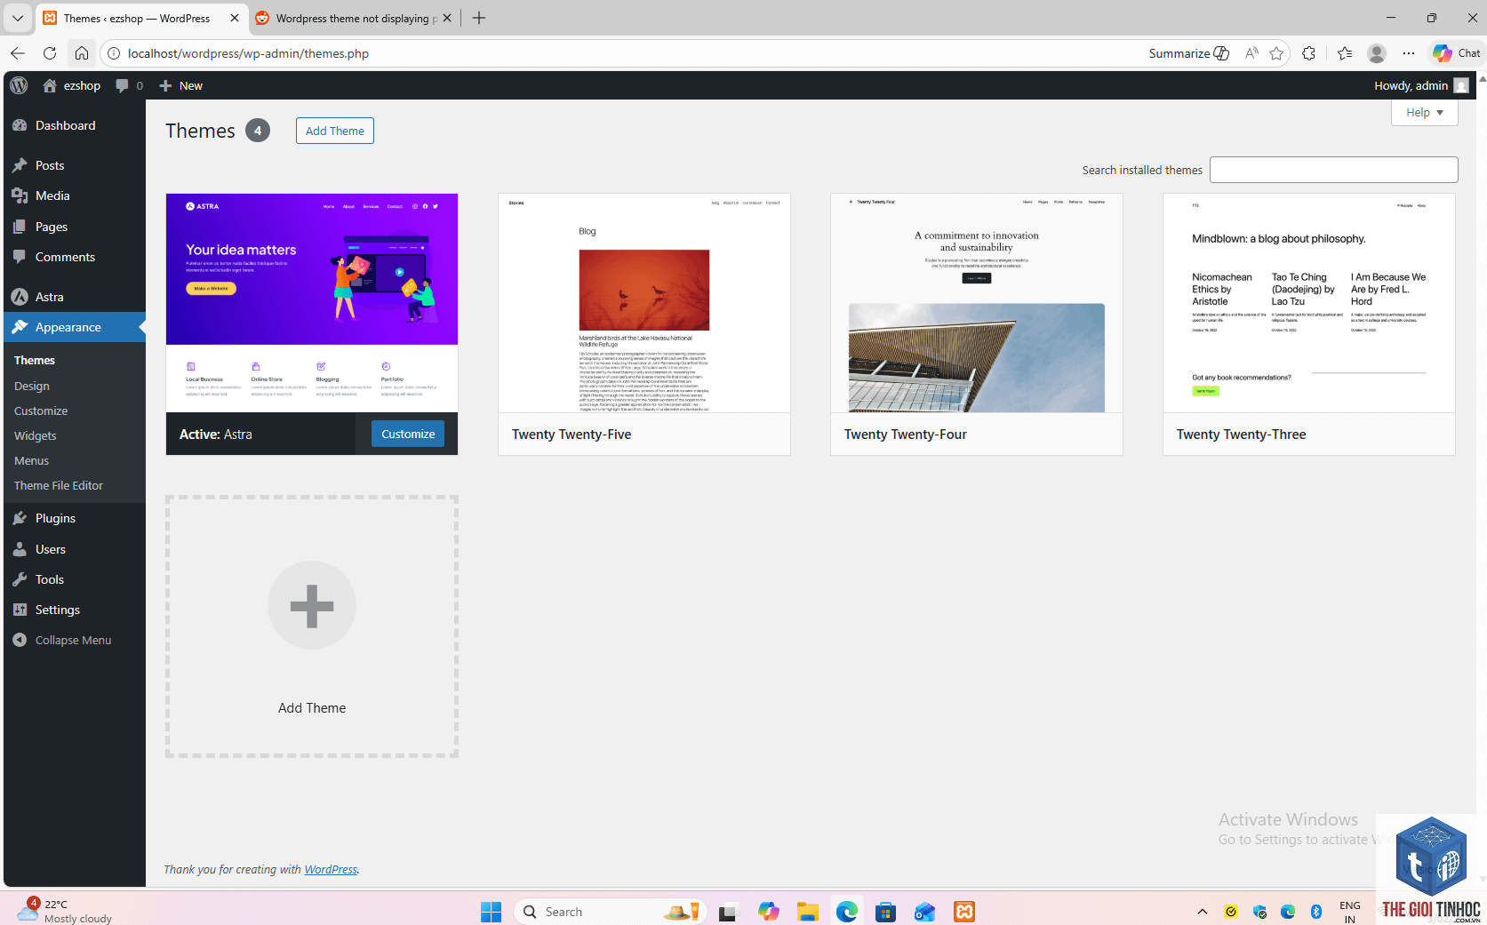The image size is (1487, 925).
Task: Open a new browser tab
Action: pos(479,18)
